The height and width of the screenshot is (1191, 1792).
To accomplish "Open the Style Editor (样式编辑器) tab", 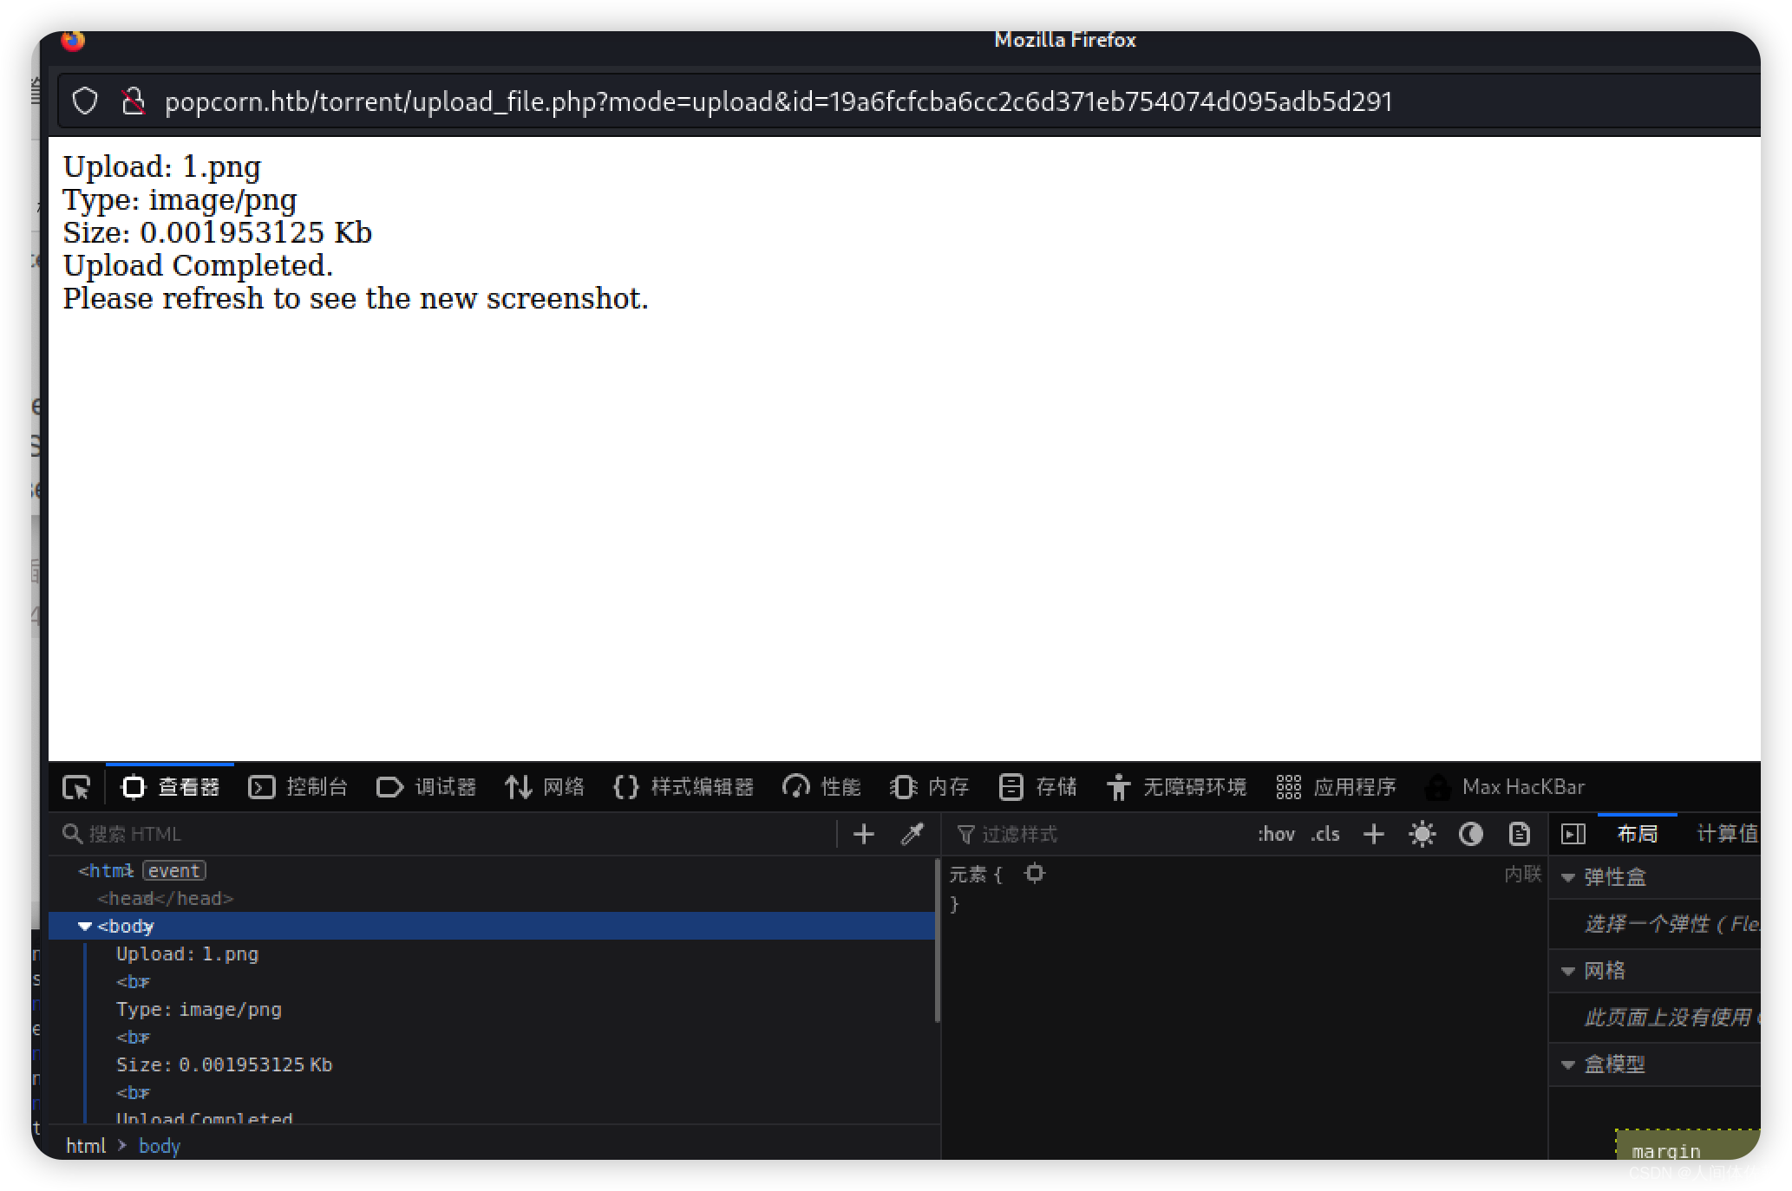I will tap(683, 787).
